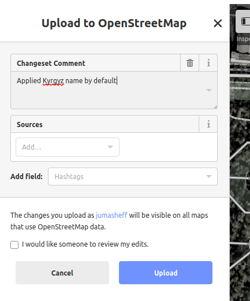This screenshot has width=250, height=301.
Task: Click the comment box resize grip corner
Action: click(215, 107)
